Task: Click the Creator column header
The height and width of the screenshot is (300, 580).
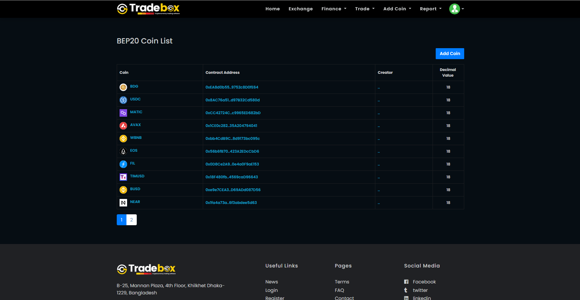Action: (x=385, y=73)
